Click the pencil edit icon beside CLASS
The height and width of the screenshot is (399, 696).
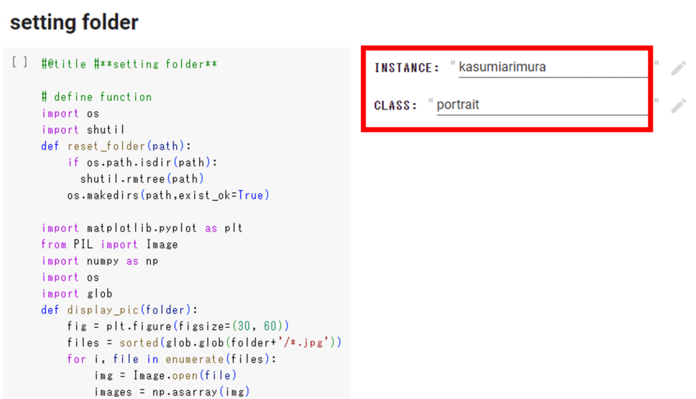click(x=678, y=105)
